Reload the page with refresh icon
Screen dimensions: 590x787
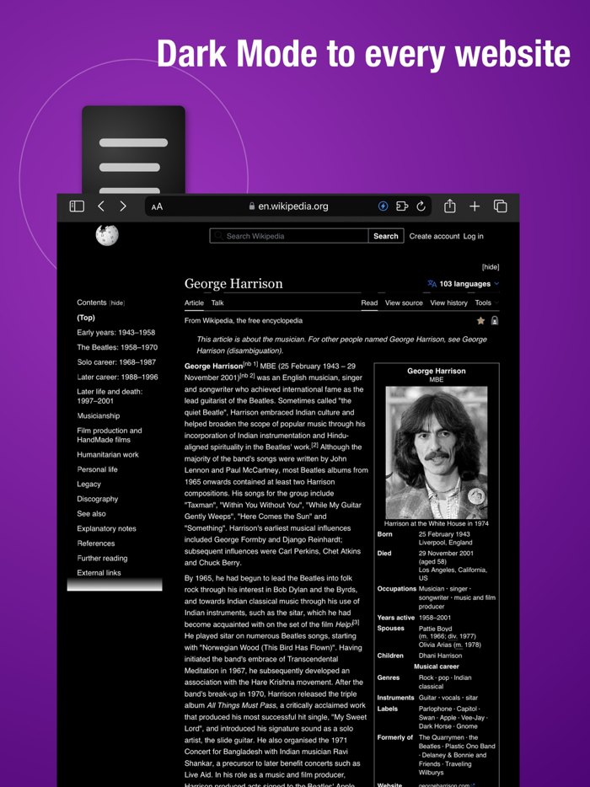pos(421,206)
